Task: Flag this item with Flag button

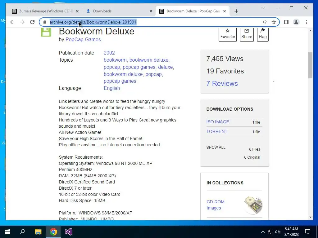Action: tap(263, 34)
